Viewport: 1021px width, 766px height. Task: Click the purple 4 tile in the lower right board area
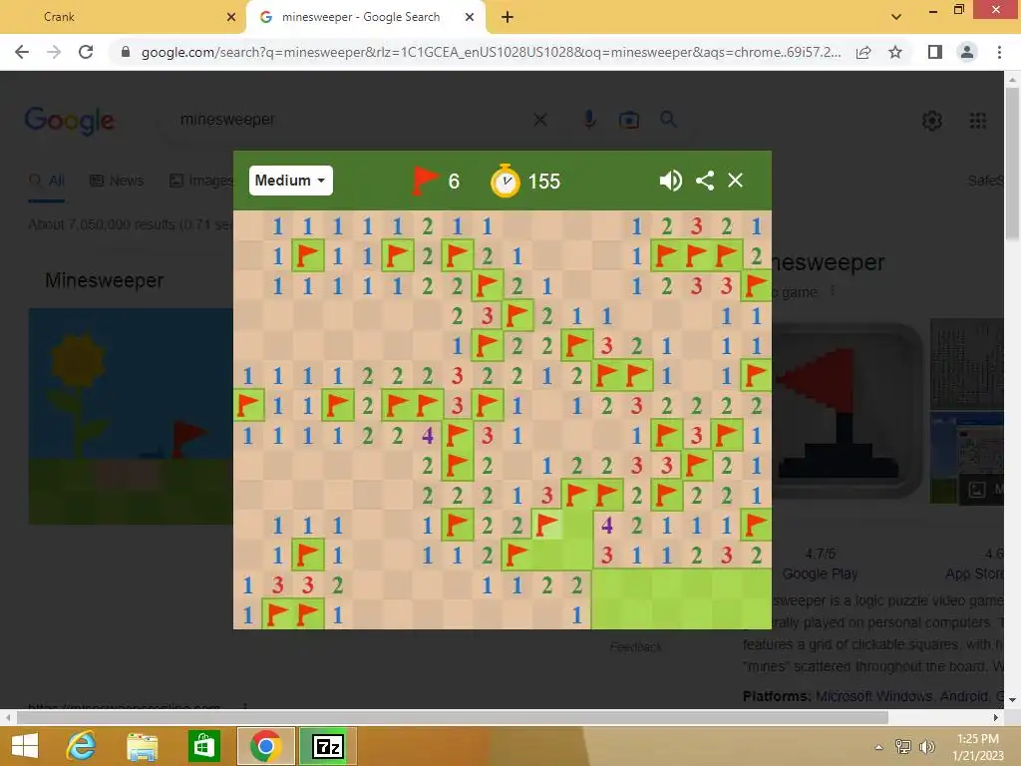(607, 525)
